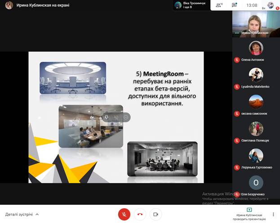Click your own avatar in top-right corner
The height and width of the screenshot is (224, 280).
click(x=271, y=5)
